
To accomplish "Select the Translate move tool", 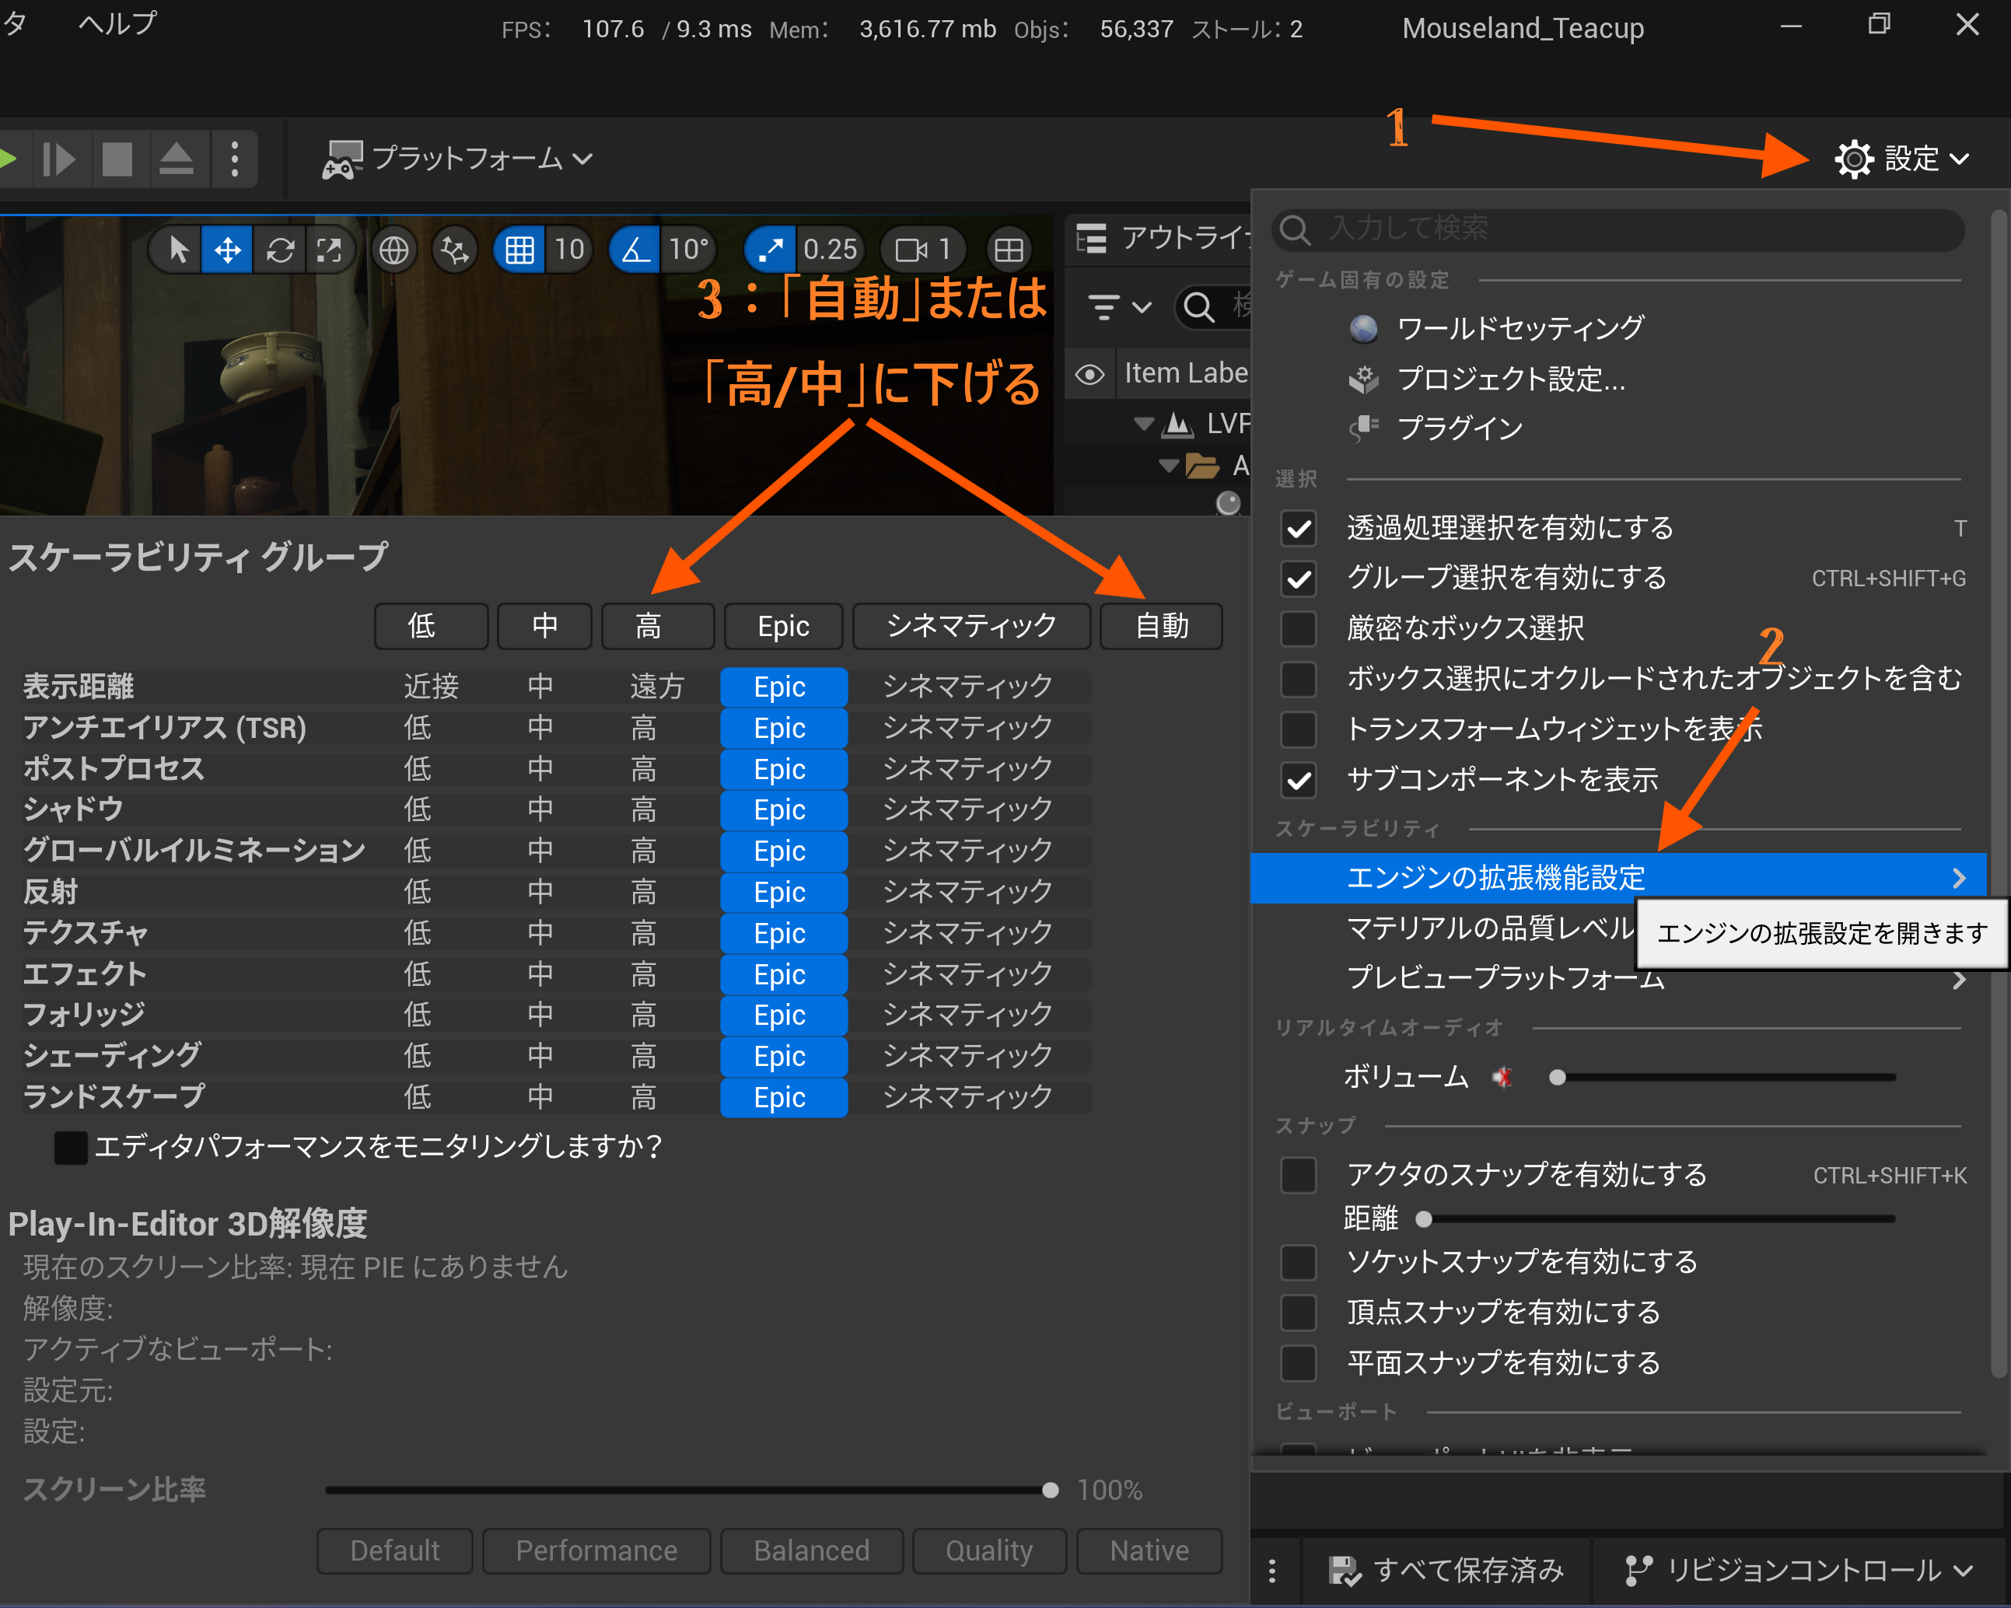I will tap(228, 250).
